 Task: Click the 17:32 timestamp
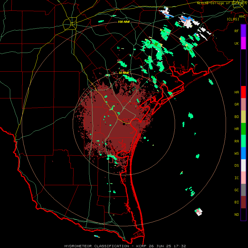pos(180,246)
